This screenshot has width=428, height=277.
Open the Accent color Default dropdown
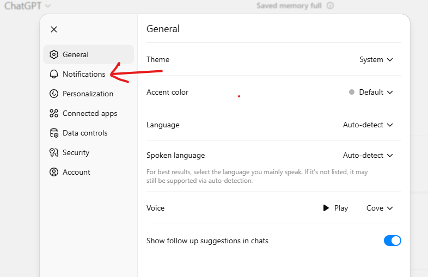(x=371, y=92)
